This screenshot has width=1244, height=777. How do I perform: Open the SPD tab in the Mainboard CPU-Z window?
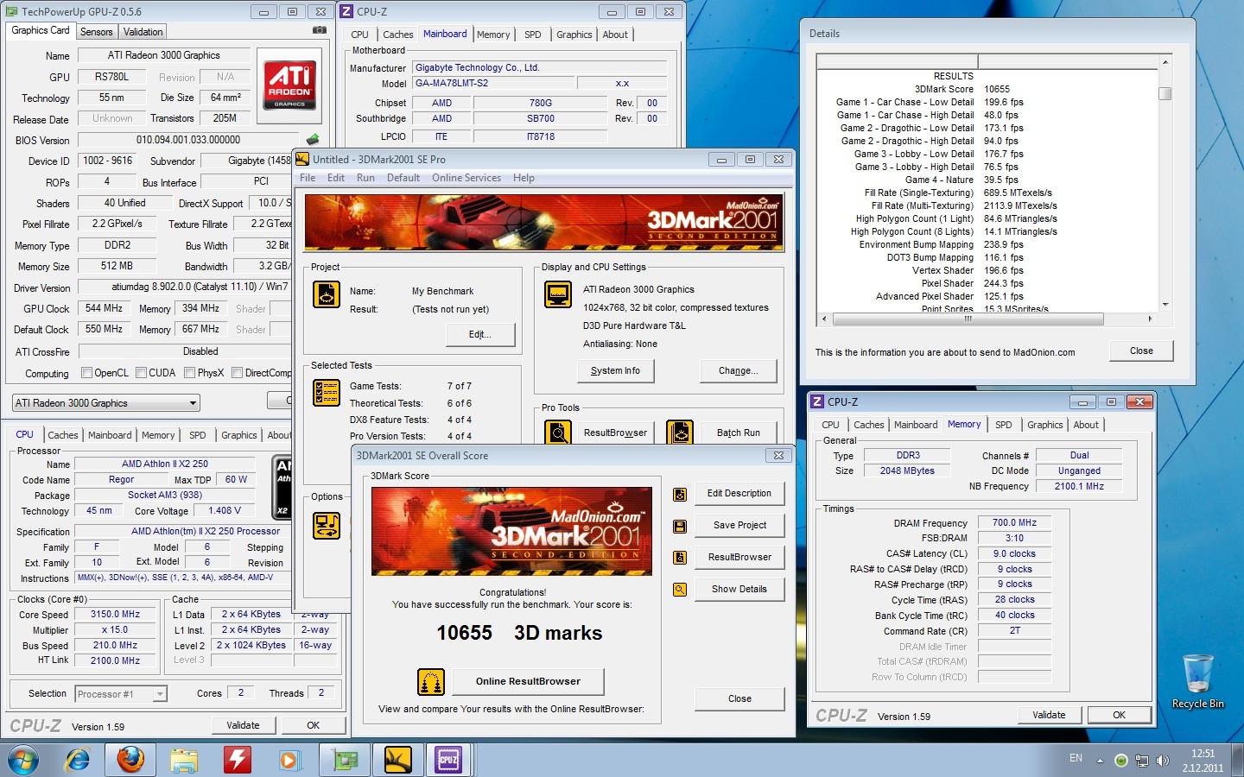click(x=533, y=35)
